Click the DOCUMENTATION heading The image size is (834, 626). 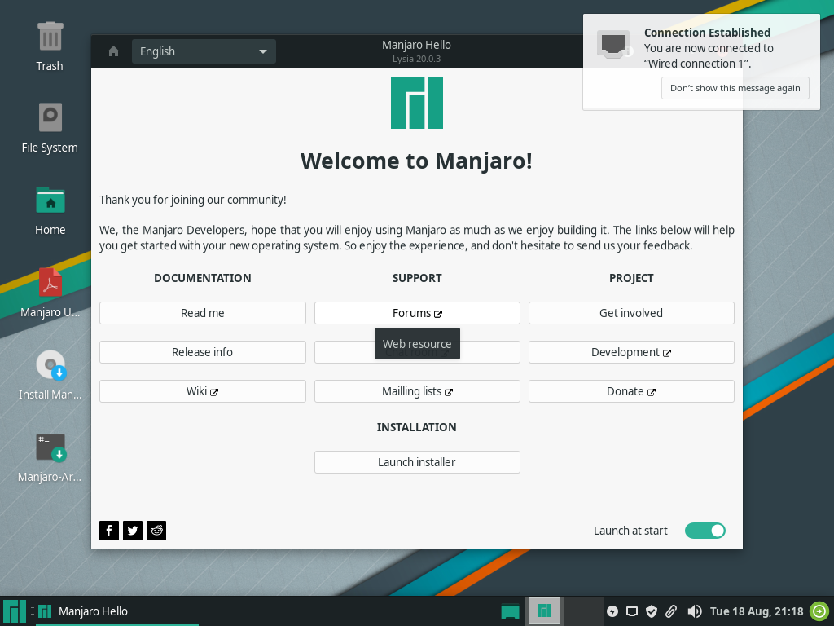pyautogui.click(x=203, y=278)
